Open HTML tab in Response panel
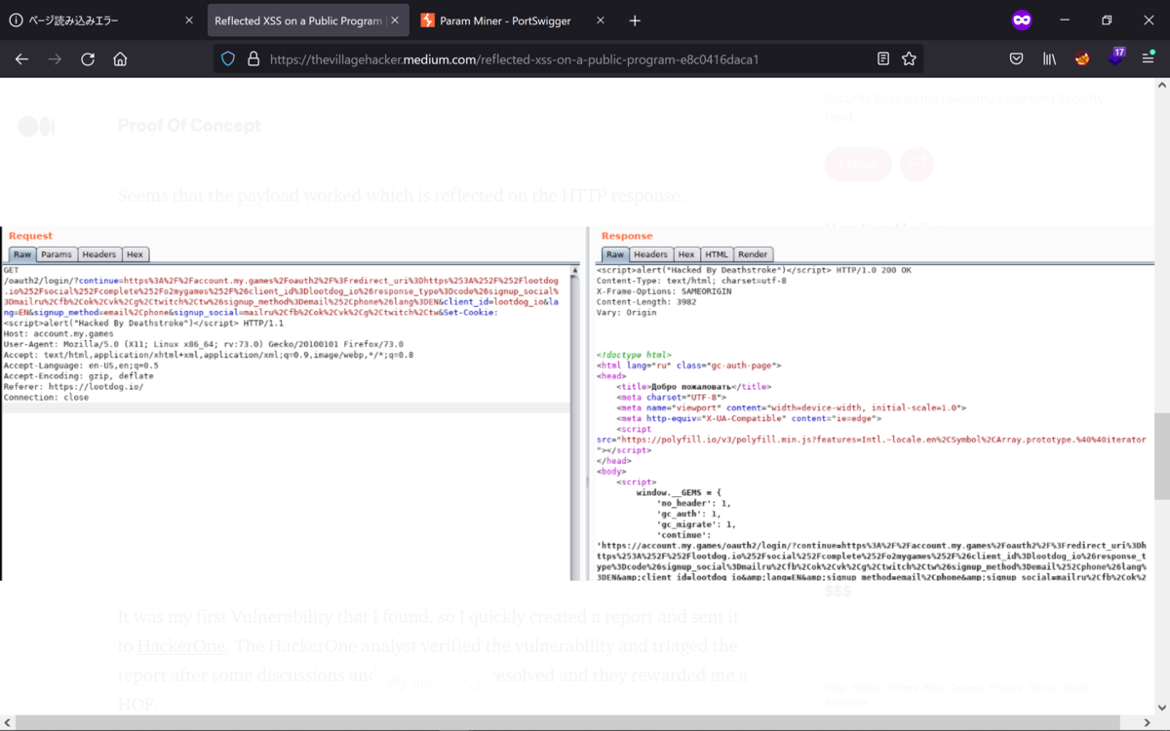Viewport: 1170px width, 731px height. pos(717,254)
